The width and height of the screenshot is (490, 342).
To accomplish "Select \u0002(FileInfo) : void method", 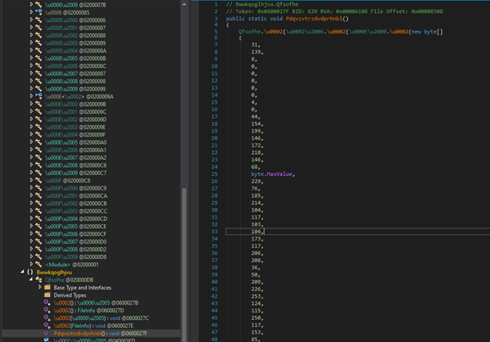I will point(81,326).
